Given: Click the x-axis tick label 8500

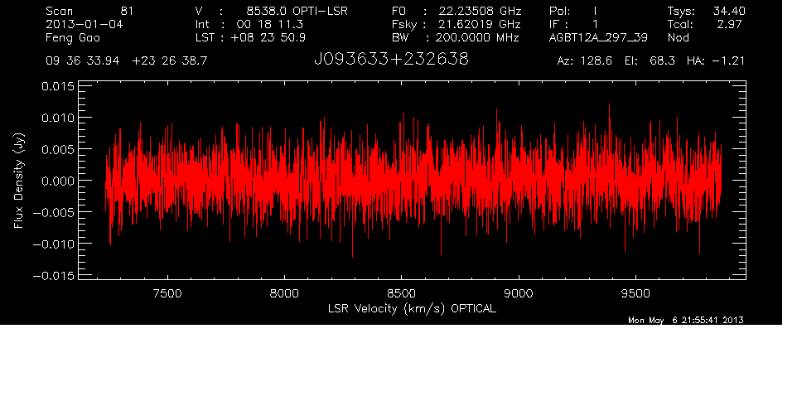Looking at the screenshot, I should (402, 293).
